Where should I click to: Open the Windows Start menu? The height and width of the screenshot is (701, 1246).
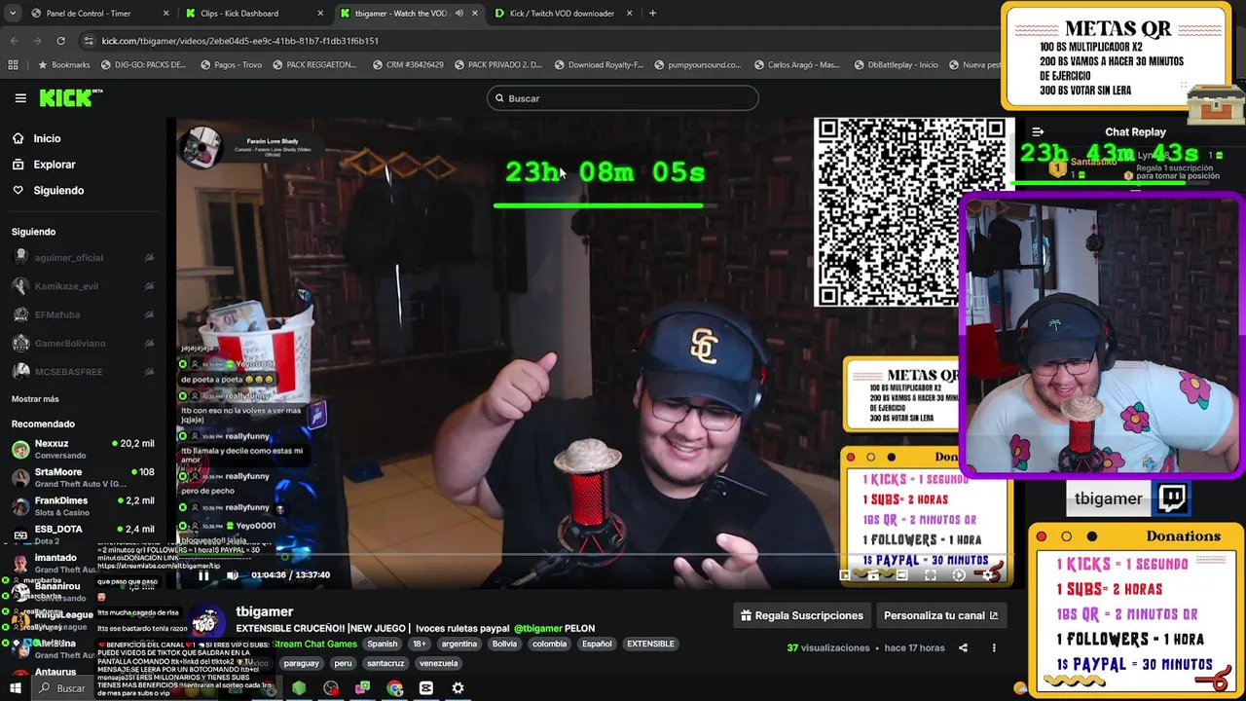16,688
